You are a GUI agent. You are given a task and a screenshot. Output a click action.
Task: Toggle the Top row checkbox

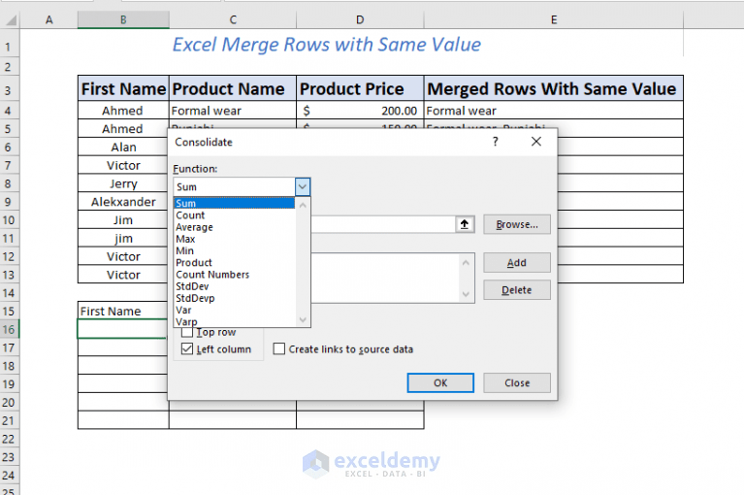pos(187,332)
